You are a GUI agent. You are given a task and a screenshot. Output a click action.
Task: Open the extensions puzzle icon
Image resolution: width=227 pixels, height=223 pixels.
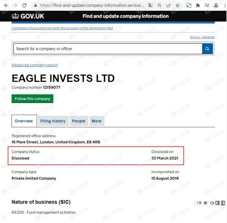tap(198, 6)
